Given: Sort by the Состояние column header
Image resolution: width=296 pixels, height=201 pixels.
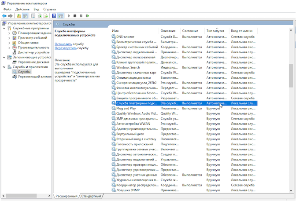Looking at the screenshot, I should (192, 31).
